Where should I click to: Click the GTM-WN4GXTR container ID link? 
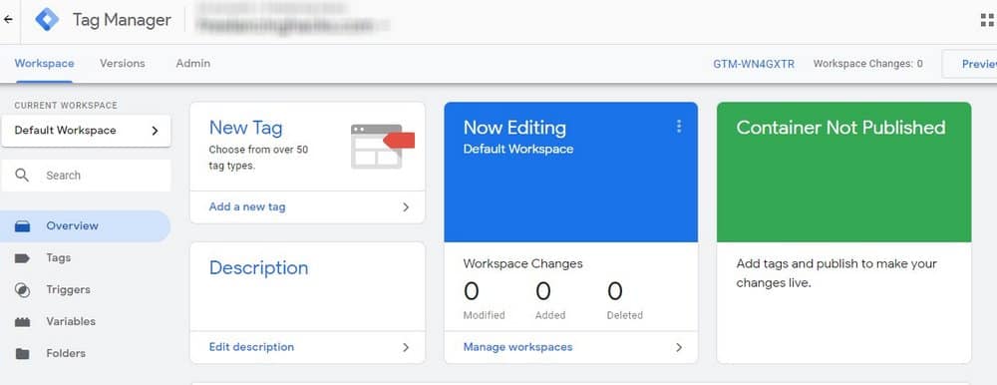(x=754, y=64)
